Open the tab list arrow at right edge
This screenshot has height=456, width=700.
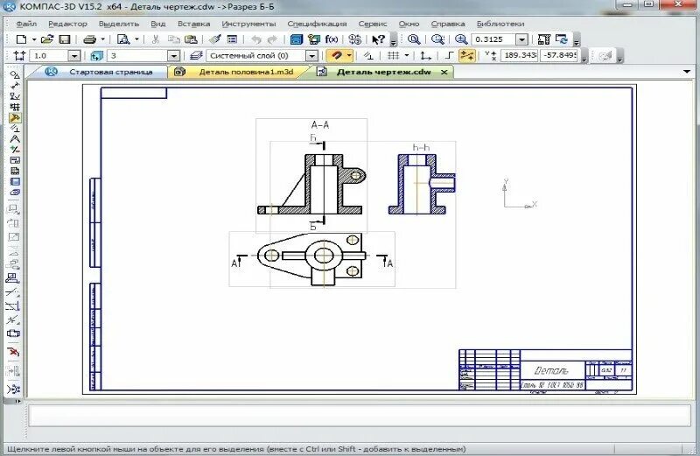[687, 72]
